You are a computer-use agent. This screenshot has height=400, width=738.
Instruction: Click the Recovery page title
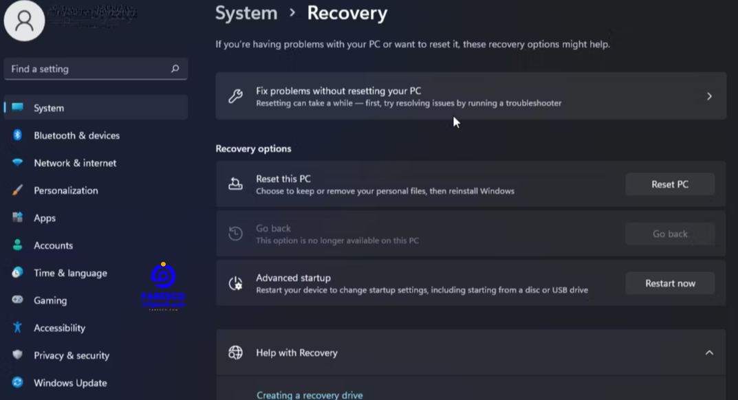[347, 13]
